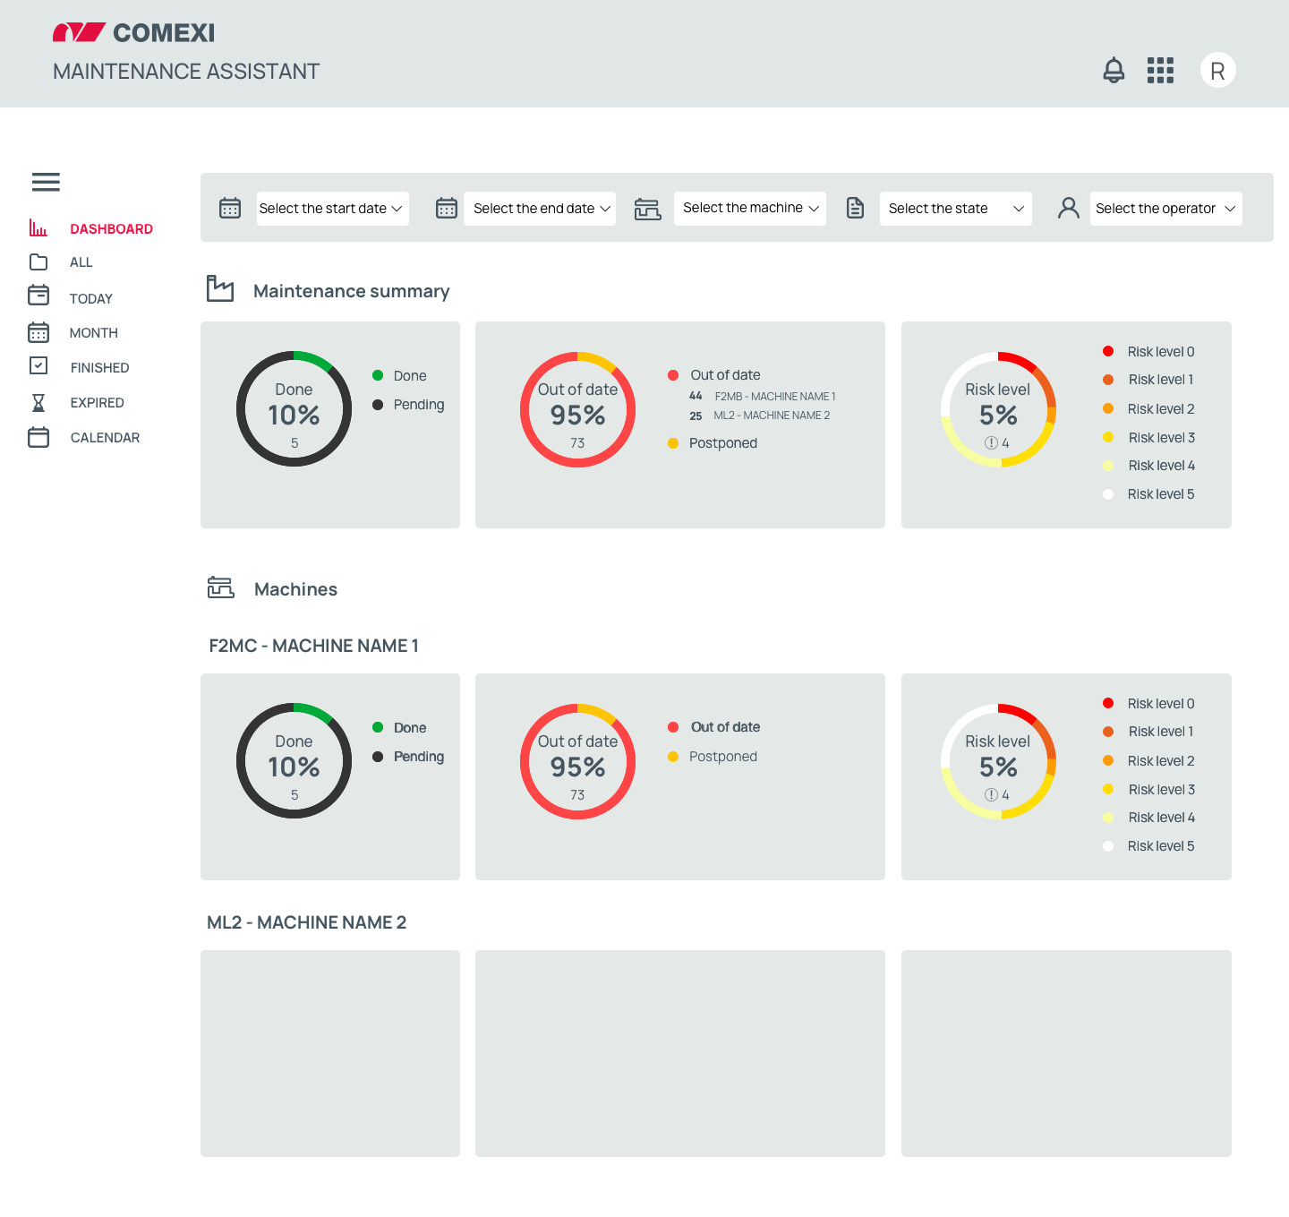Screen dimensions: 1289x1217
Task: Open Expired in the sidebar
Action: [98, 403]
